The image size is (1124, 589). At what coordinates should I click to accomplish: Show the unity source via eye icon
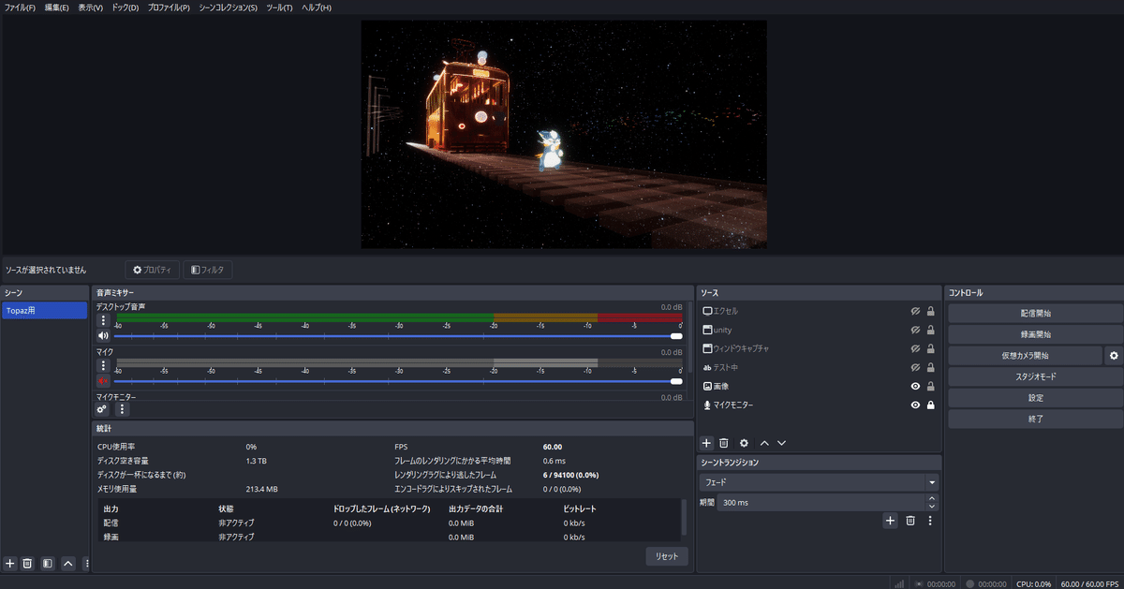pyautogui.click(x=915, y=330)
